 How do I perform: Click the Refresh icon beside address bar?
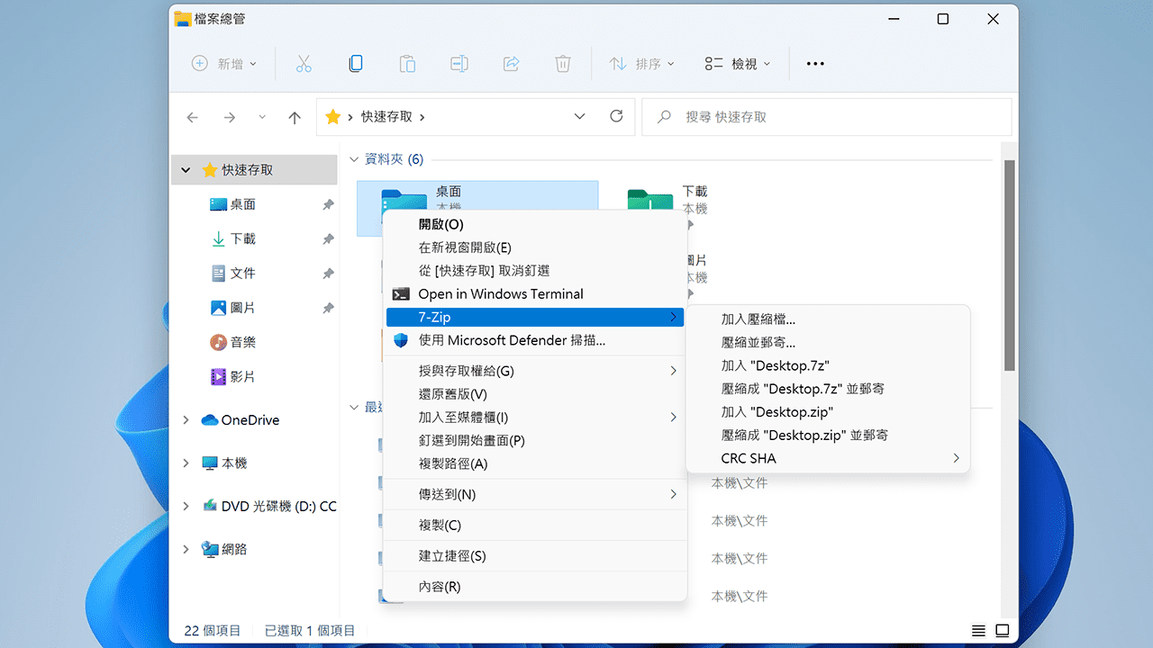(x=616, y=116)
